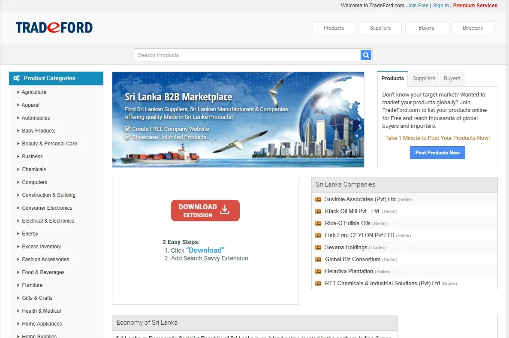Click the Create FREE Company Website checkmark
The image size is (509, 338).
tap(127, 129)
